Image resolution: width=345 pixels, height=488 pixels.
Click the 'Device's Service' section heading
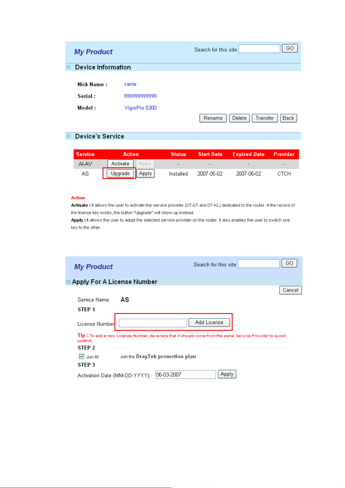pyautogui.click(x=100, y=136)
